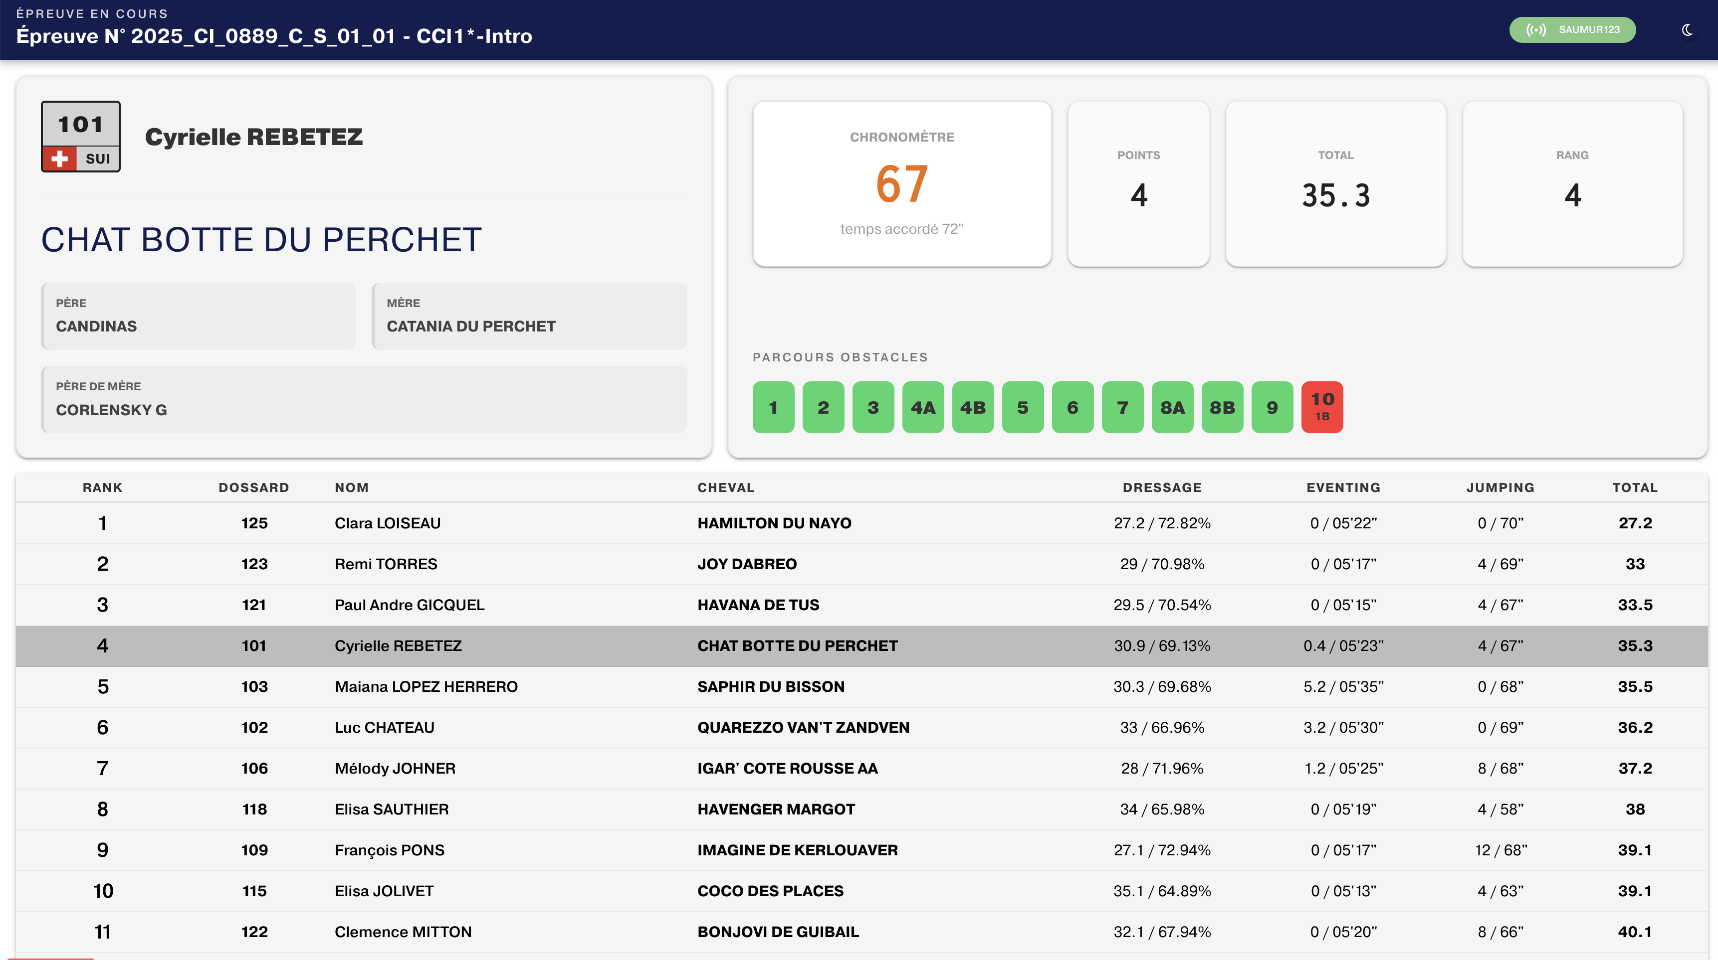The width and height of the screenshot is (1718, 960).
Task: Click bib number 101 badge
Action: tap(81, 124)
